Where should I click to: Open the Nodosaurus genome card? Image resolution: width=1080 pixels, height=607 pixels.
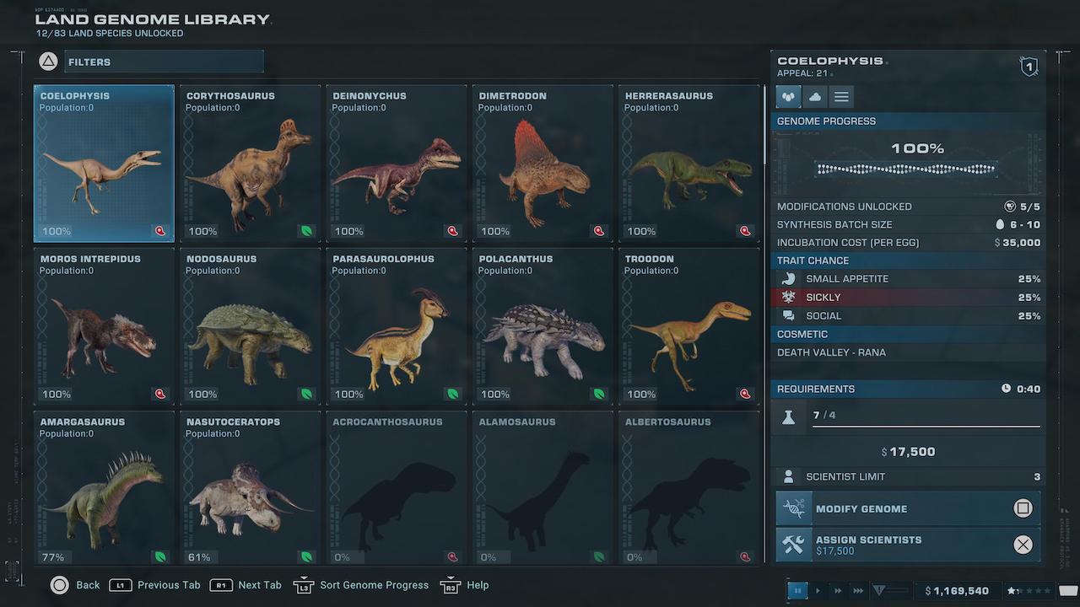click(x=250, y=326)
